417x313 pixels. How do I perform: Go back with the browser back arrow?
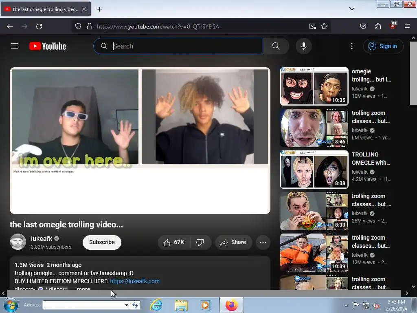point(10,26)
